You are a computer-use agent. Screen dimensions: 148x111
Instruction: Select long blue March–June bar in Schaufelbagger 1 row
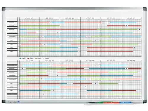pyautogui.click(x=96, y=33)
